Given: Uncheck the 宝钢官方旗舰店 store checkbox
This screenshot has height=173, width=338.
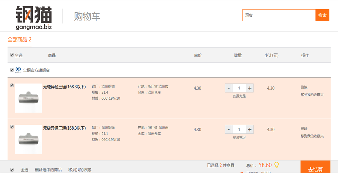Looking at the screenshot, I should [12, 70].
